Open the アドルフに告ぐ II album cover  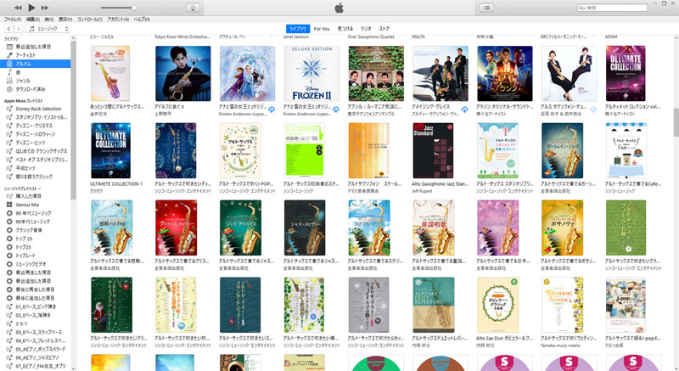click(182, 74)
